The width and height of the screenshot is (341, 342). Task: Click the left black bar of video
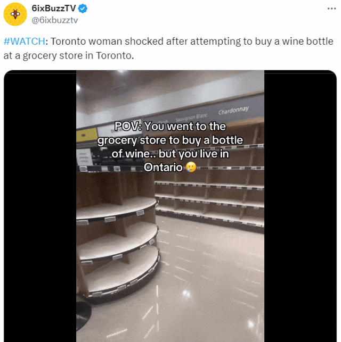pyautogui.click(x=40, y=206)
